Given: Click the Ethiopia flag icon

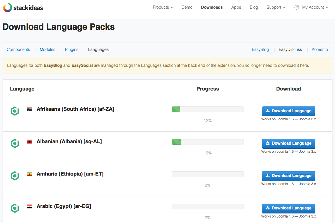Looking at the screenshot, I should coord(30,174).
